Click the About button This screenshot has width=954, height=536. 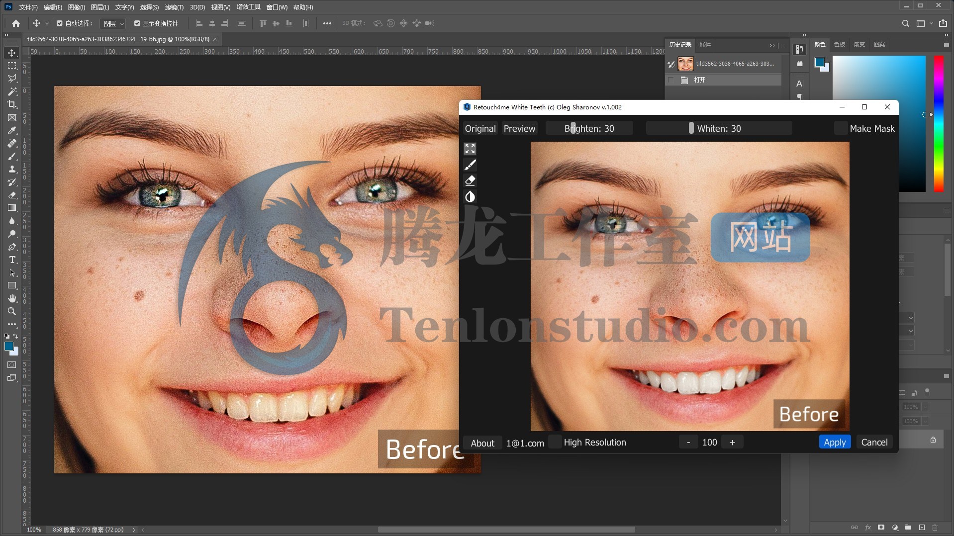pos(482,443)
